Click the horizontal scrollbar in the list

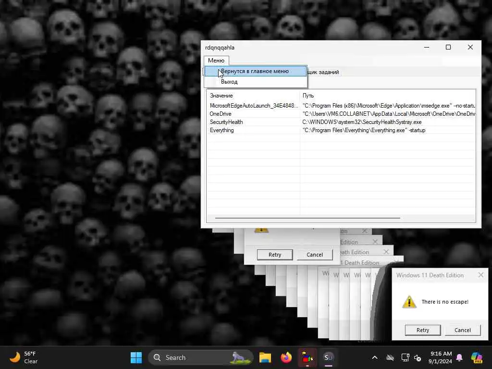[307, 218]
